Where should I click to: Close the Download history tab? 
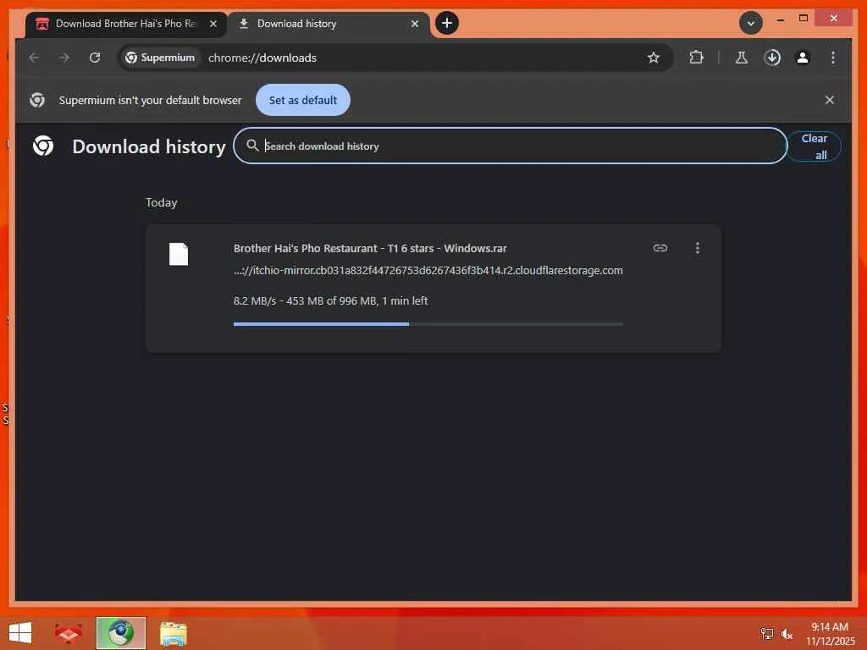[x=415, y=24]
